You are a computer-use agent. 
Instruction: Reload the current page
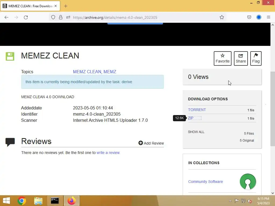point(26,17)
